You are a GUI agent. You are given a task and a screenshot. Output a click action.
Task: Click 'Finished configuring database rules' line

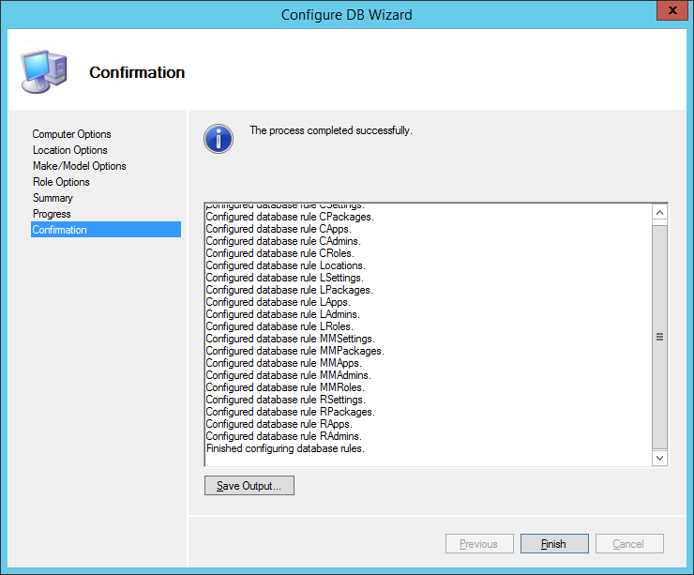[285, 448]
